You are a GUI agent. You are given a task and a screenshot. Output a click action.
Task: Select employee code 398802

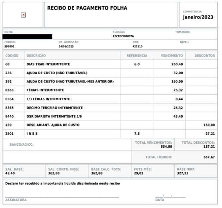[x=9, y=47]
